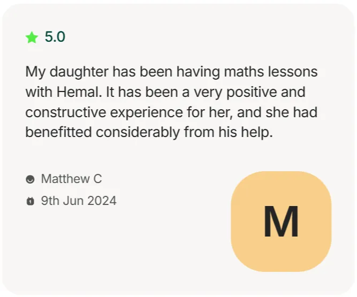Click the calendar icon beside the date
The image size is (357, 297).
pyautogui.click(x=30, y=201)
